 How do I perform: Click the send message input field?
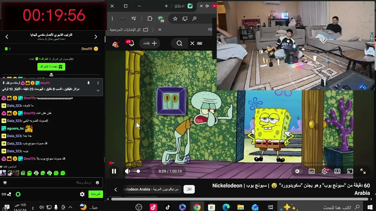click(x=51, y=183)
